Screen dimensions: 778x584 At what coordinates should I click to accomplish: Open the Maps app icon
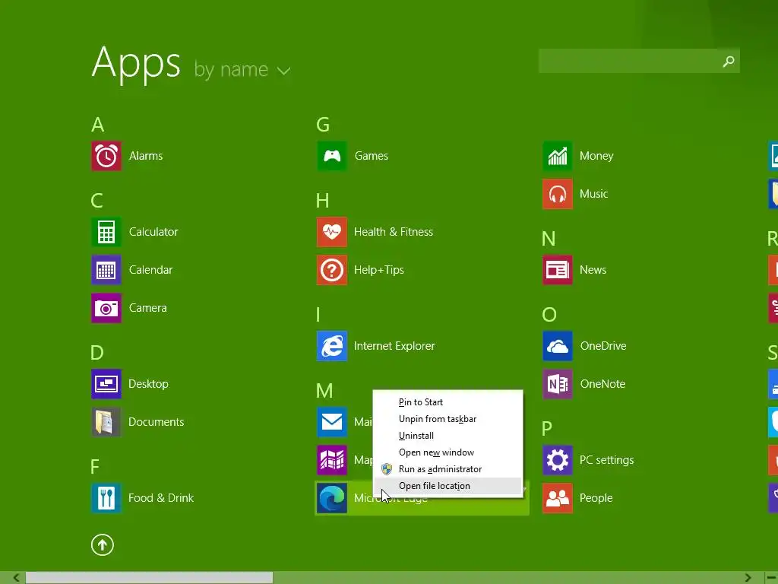click(x=332, y=460)
